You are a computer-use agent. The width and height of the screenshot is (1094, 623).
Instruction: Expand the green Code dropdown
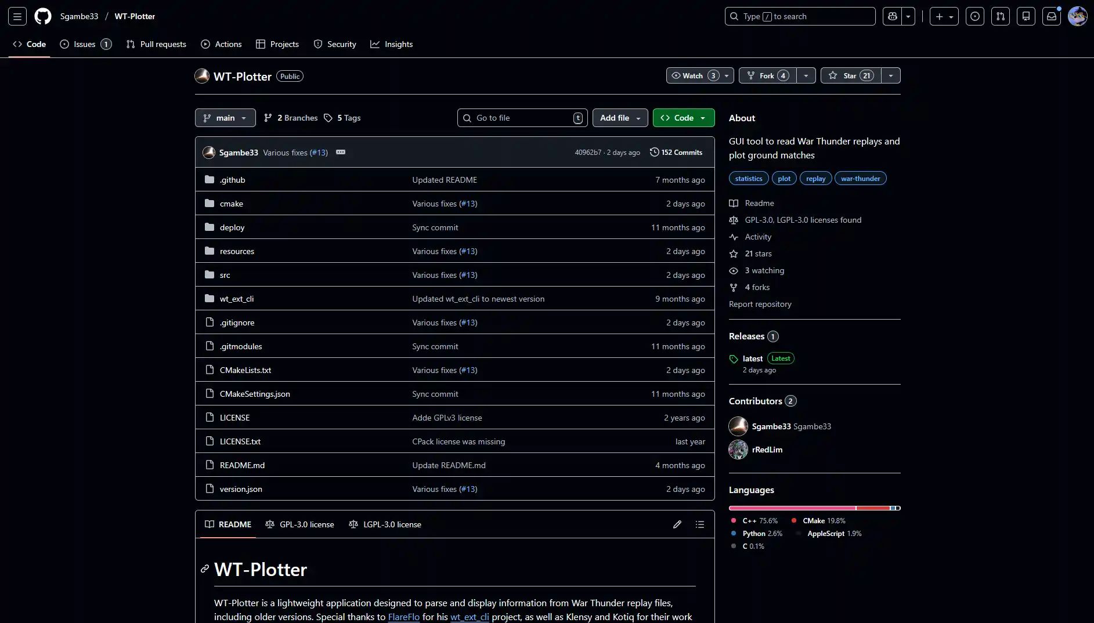coord(683,118)
